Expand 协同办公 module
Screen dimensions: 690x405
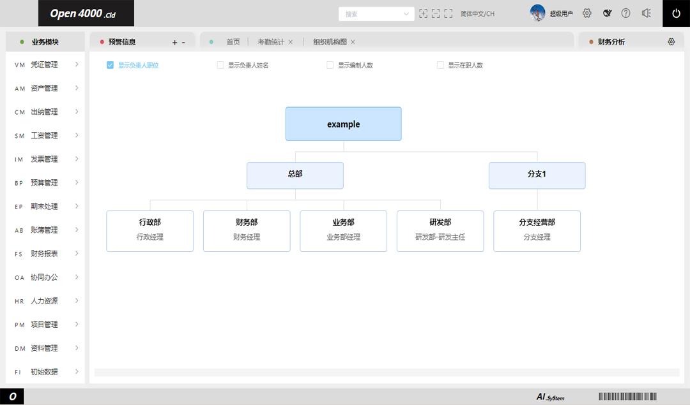(x=46, y=277)
